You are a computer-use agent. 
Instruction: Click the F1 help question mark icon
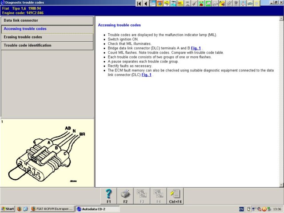tap(109, 194)
